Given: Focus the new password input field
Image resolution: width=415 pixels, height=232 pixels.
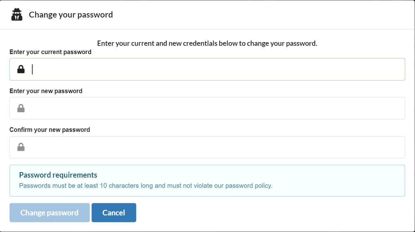Looking at the screenshot, I should coord(207,108).
